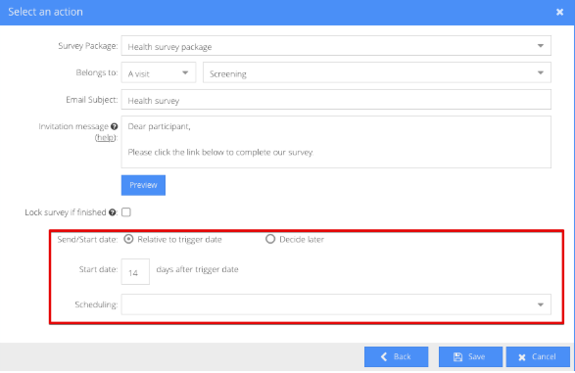This screenshot has width=575, height=373.
Task: Expand the A visit dropdown
Action: [x=159, y=72]
